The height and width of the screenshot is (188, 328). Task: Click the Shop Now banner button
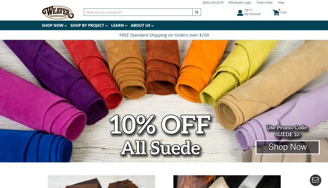click(x=288, y=147)
